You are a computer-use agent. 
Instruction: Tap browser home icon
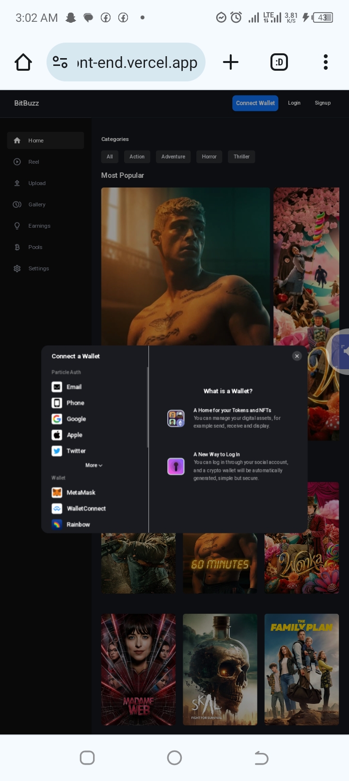pos(23,62)
